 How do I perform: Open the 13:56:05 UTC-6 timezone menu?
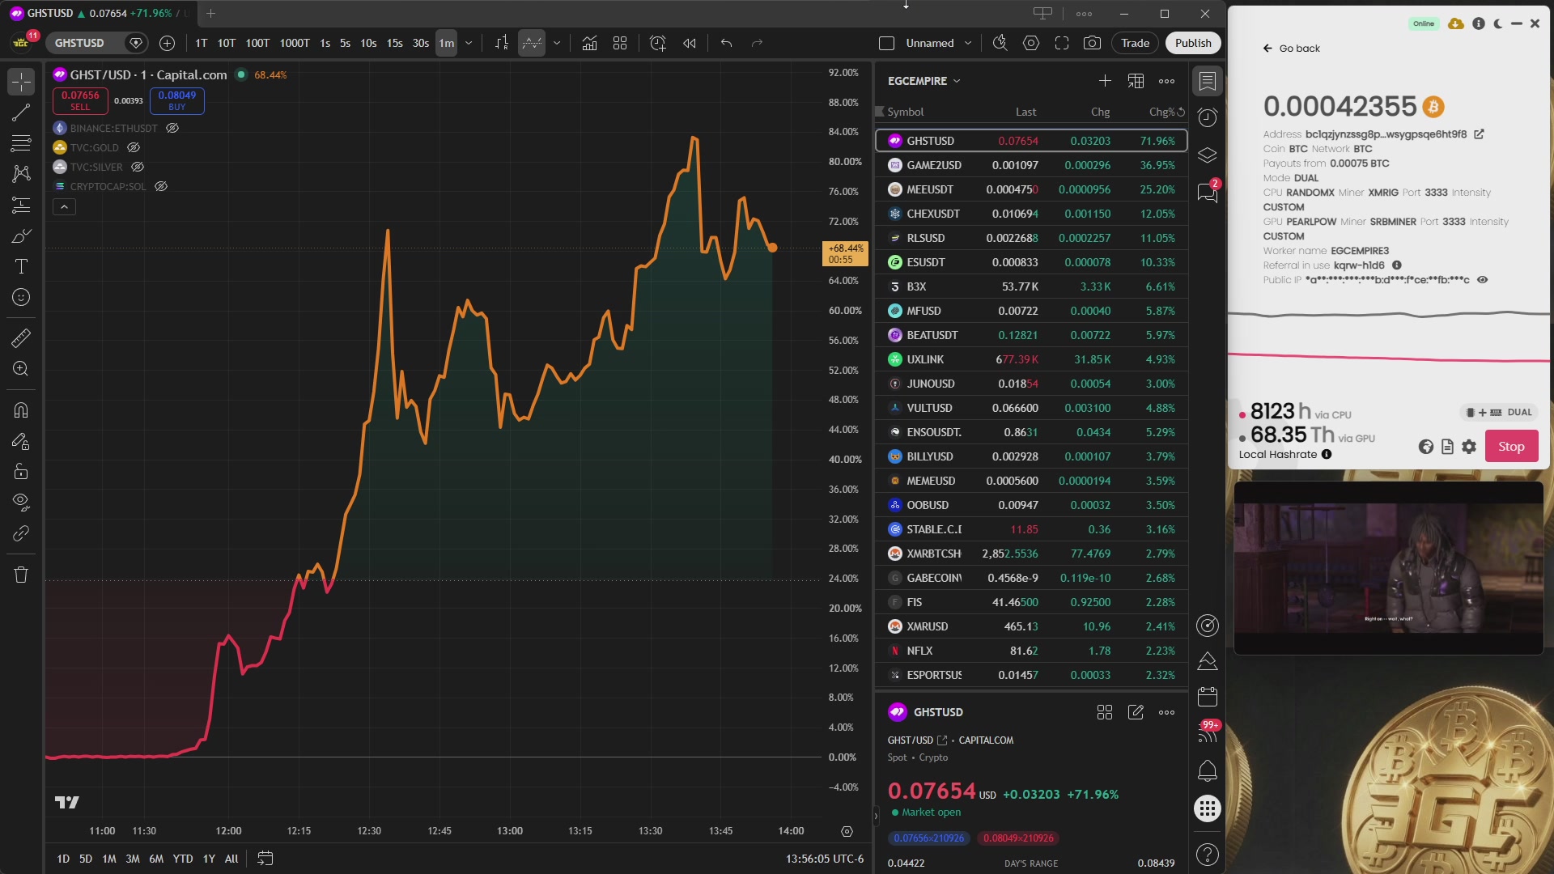(825, 859)
